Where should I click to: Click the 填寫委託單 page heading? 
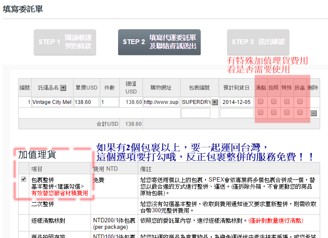23,9
